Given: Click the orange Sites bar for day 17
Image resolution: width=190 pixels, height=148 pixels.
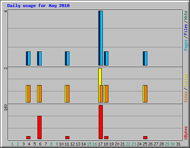Looking at the screenshot, I should 101,94.
